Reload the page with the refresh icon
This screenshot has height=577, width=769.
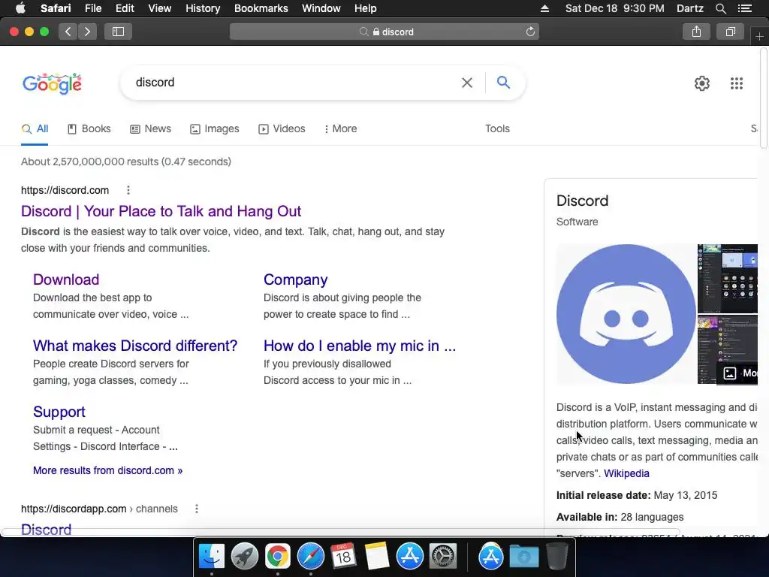coord(530,32)
